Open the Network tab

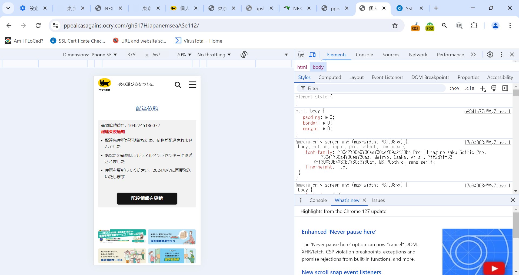tap(418, 54)
